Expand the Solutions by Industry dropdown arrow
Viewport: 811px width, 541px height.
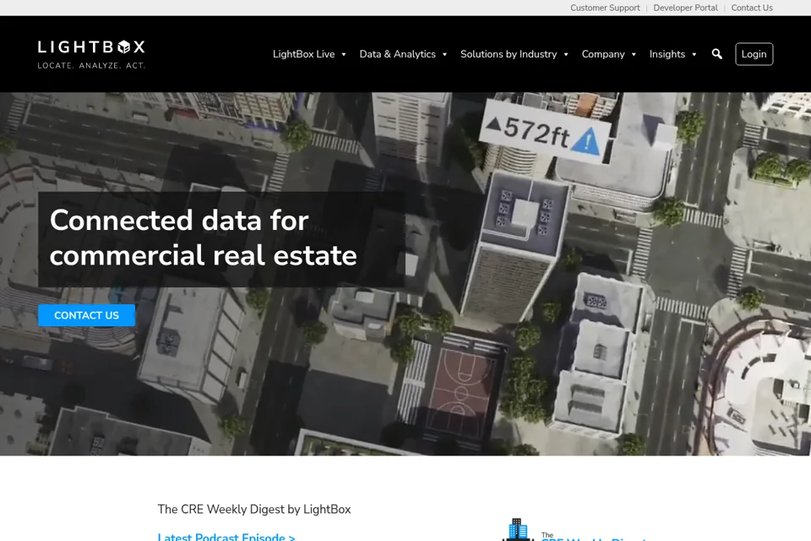pos(566,54)
